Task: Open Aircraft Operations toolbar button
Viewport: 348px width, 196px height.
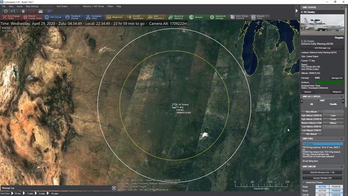Action: click(135, 17)
